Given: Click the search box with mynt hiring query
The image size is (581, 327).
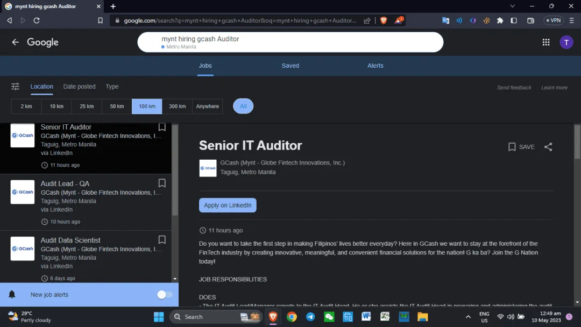Looking at the screenshot, I should (x=290, y=42).
